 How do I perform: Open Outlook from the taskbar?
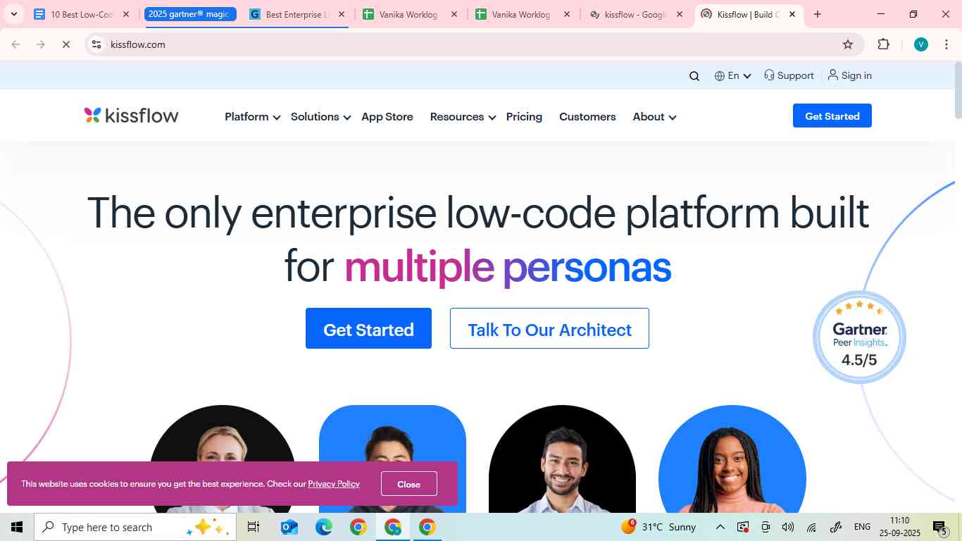[289, 527]
